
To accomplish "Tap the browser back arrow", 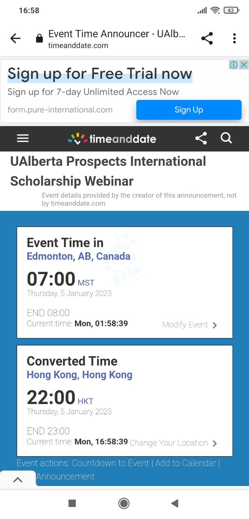I will click(x=15, y=39).
